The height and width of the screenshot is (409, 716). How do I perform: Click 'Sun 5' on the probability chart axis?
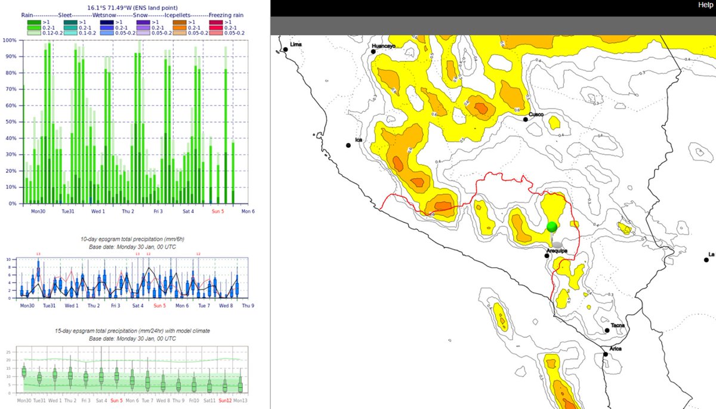tap(218, 211)
